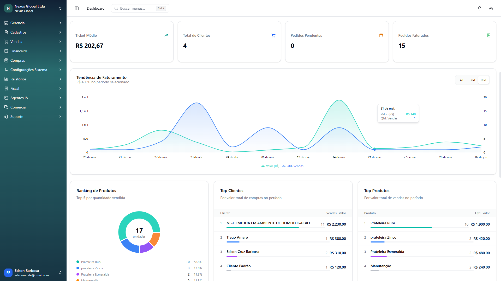Image resolution: width=501 pixels, height=281 pixels.
Task: Click the Compras bag icon
Action: point(6,60)
